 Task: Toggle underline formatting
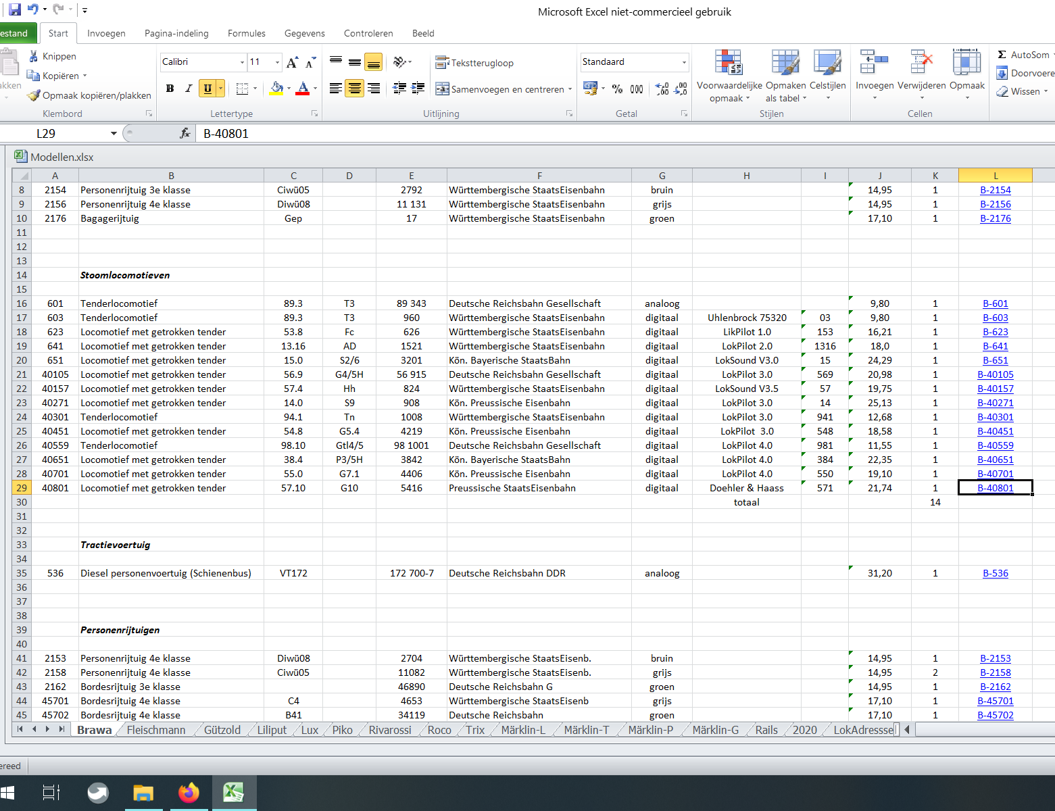207,89
